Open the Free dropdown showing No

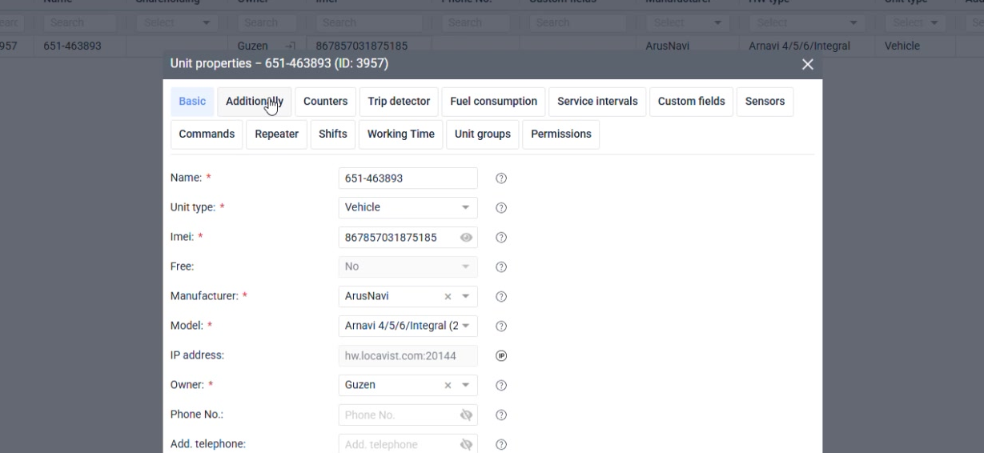(x=408, y=267)
